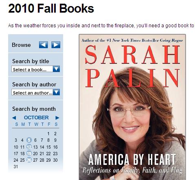Click October 1 in the calendar
This screenshot has height=180, width=195.
pyautogui.click(x=48, y=134)
